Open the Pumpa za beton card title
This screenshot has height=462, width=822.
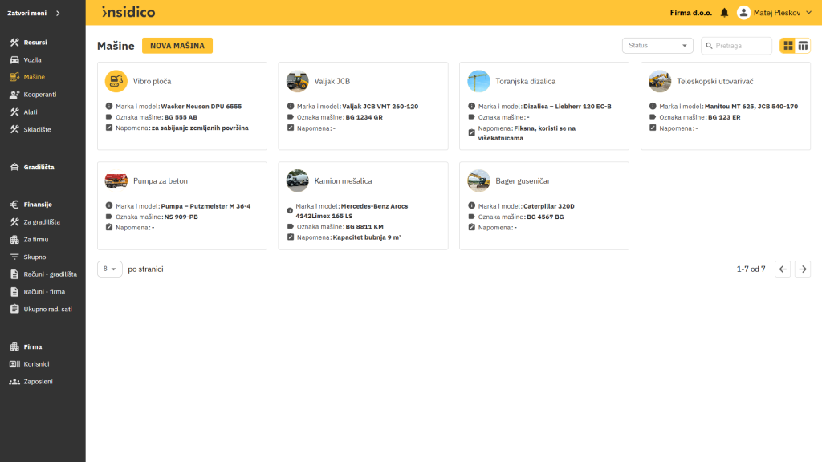click(161, 180)
